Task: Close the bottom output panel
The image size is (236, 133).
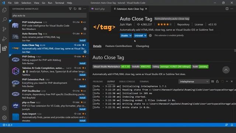Action: pos(232,81)
